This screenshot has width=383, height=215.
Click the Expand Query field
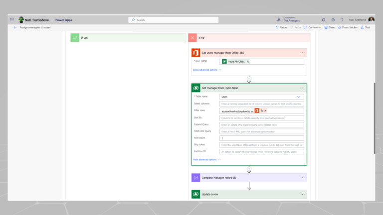tap(262, 125)
